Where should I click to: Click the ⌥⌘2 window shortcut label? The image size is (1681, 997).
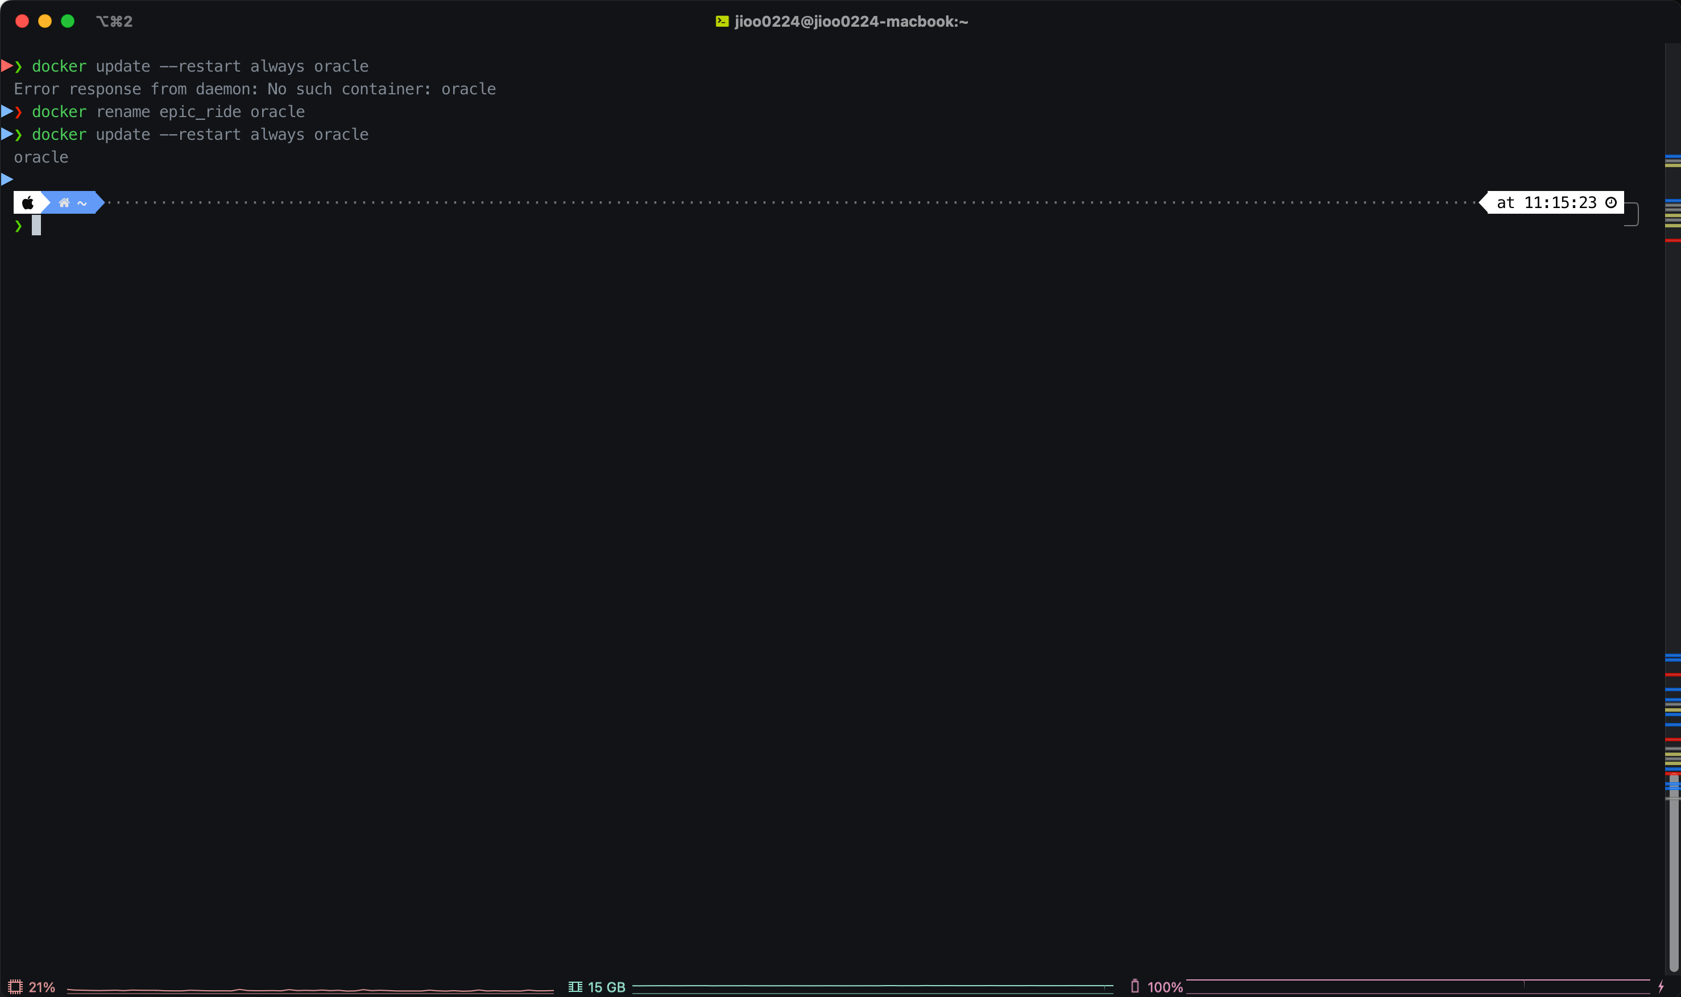tap(114, 22)
